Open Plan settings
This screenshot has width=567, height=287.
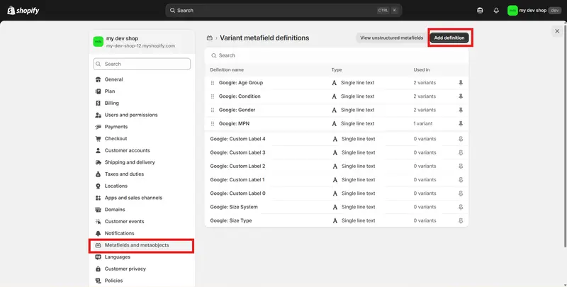click(x=141, y=91)
